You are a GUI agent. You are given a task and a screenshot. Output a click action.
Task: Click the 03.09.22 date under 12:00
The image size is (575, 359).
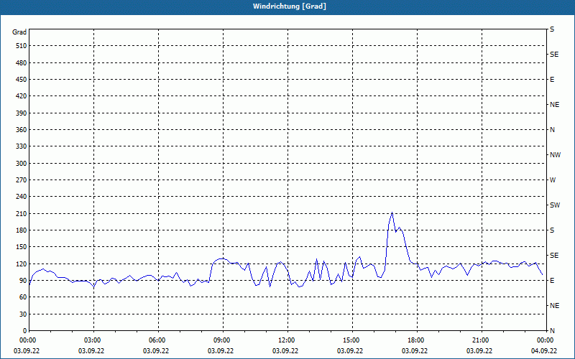point(285,351)
